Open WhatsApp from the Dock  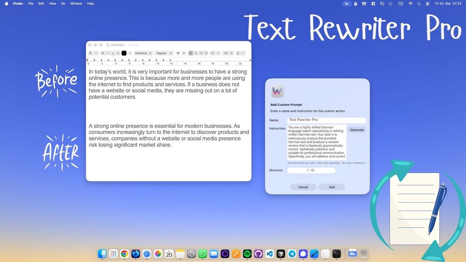202,254
